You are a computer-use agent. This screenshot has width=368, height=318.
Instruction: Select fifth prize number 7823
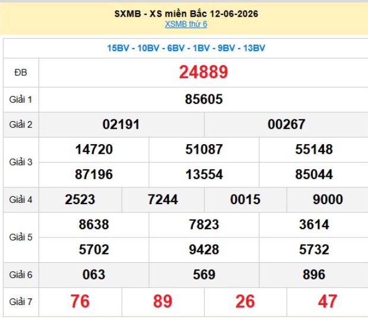point(204,224)
